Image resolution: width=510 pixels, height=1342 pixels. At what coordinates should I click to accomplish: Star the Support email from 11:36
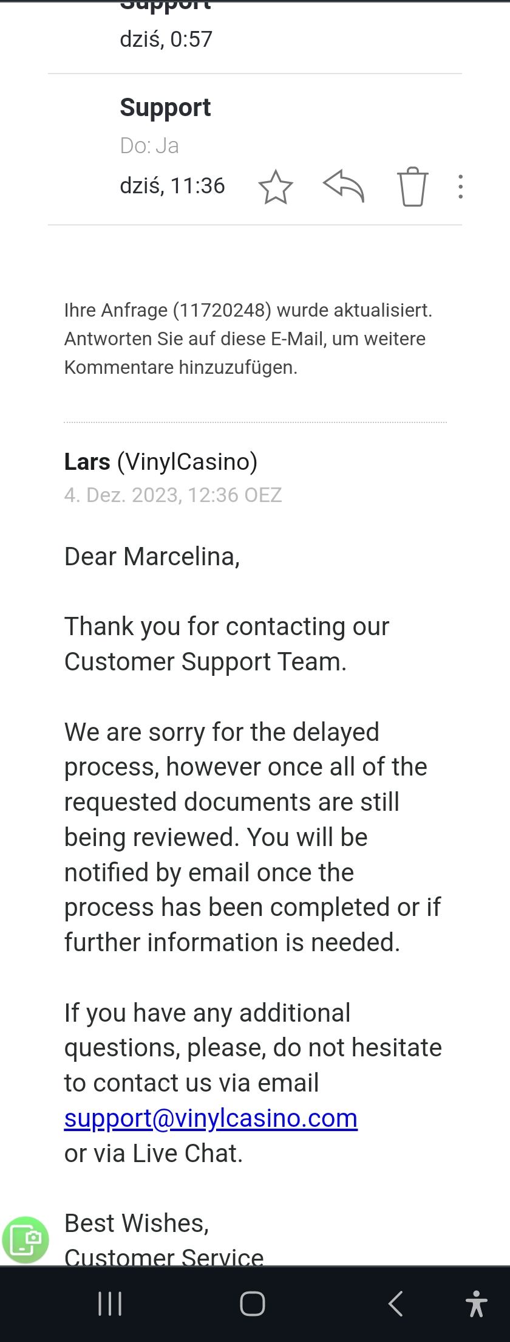[x=276, y=187]
